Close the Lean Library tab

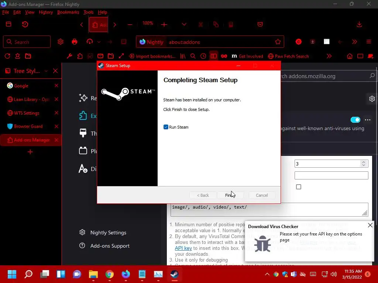56,99
